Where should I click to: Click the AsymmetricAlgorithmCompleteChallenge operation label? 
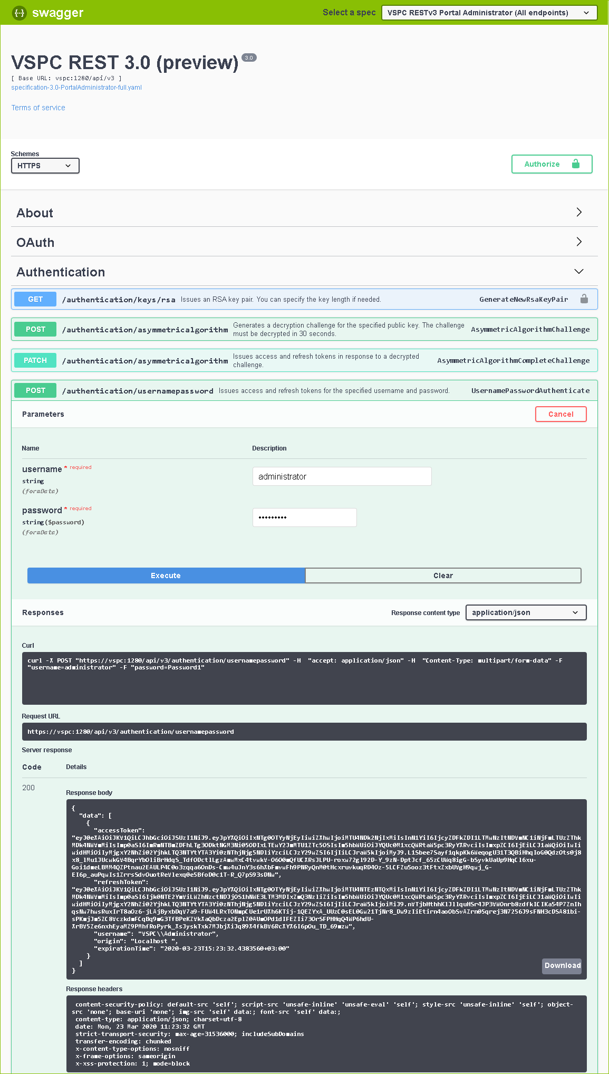click(x=514, y=360)
